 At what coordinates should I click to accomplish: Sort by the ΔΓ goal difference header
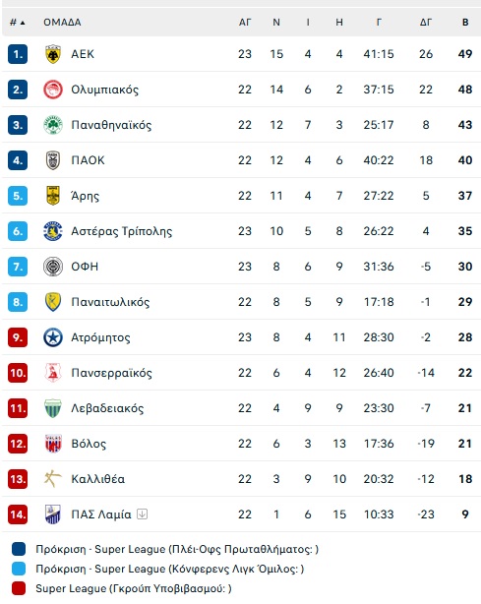(426, 23)
